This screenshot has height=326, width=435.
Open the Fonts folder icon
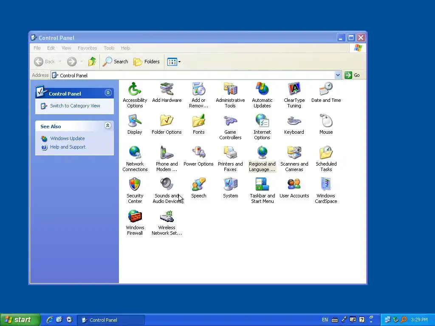pos(199,124)
